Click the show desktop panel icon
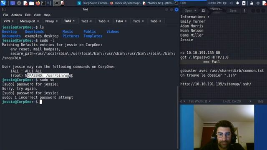This screenshot has width=267, height=150. click(x=13, y=3)
